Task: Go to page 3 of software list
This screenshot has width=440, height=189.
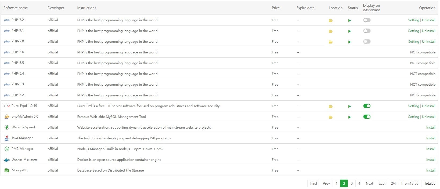Action: click(x=352, y=183)
